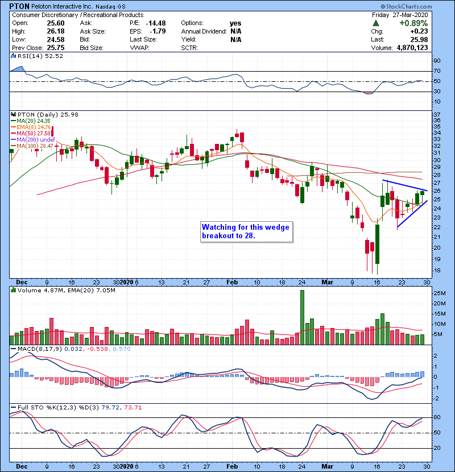Click the 80 label on the stochastic axis

(x=437, y=417)
